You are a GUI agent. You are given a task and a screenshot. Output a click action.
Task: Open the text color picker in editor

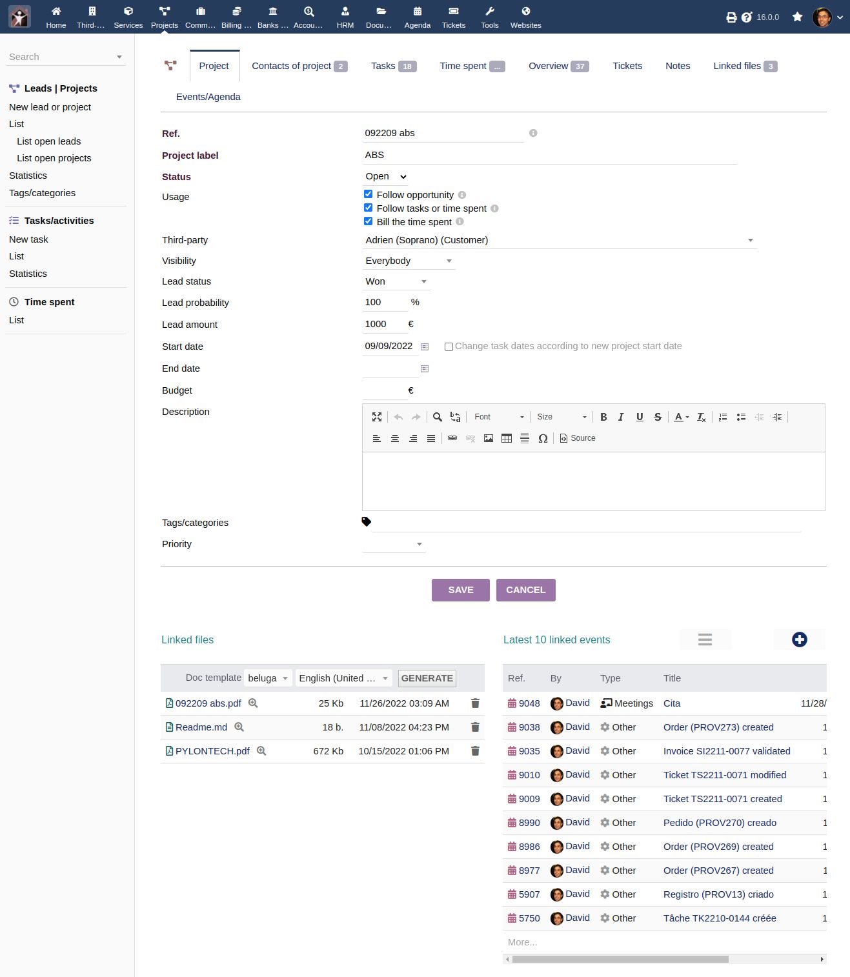click(682, 417)
